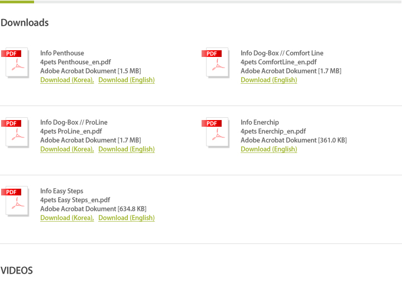Click the PDF icon for Info Dog-Box ProLine
402x292 pixels.
tap(16, 132)
